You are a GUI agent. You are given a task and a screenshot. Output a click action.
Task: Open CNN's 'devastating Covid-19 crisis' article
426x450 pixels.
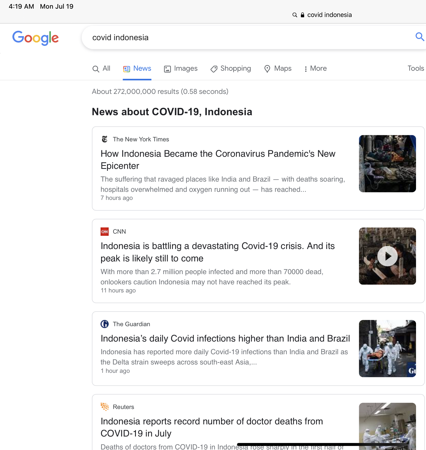pos(218,252)
